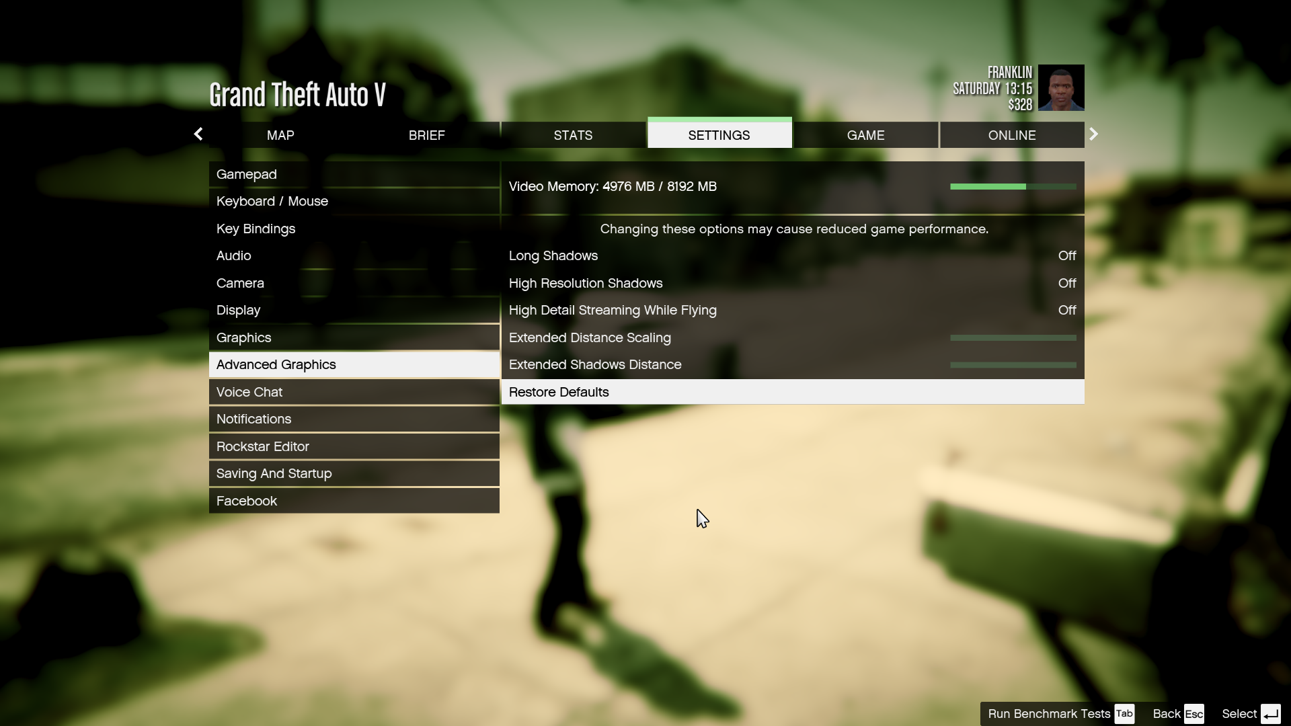Click the Rockstar Editor menu icon
Screen dimensions: 1291x726
coord(264,446)
